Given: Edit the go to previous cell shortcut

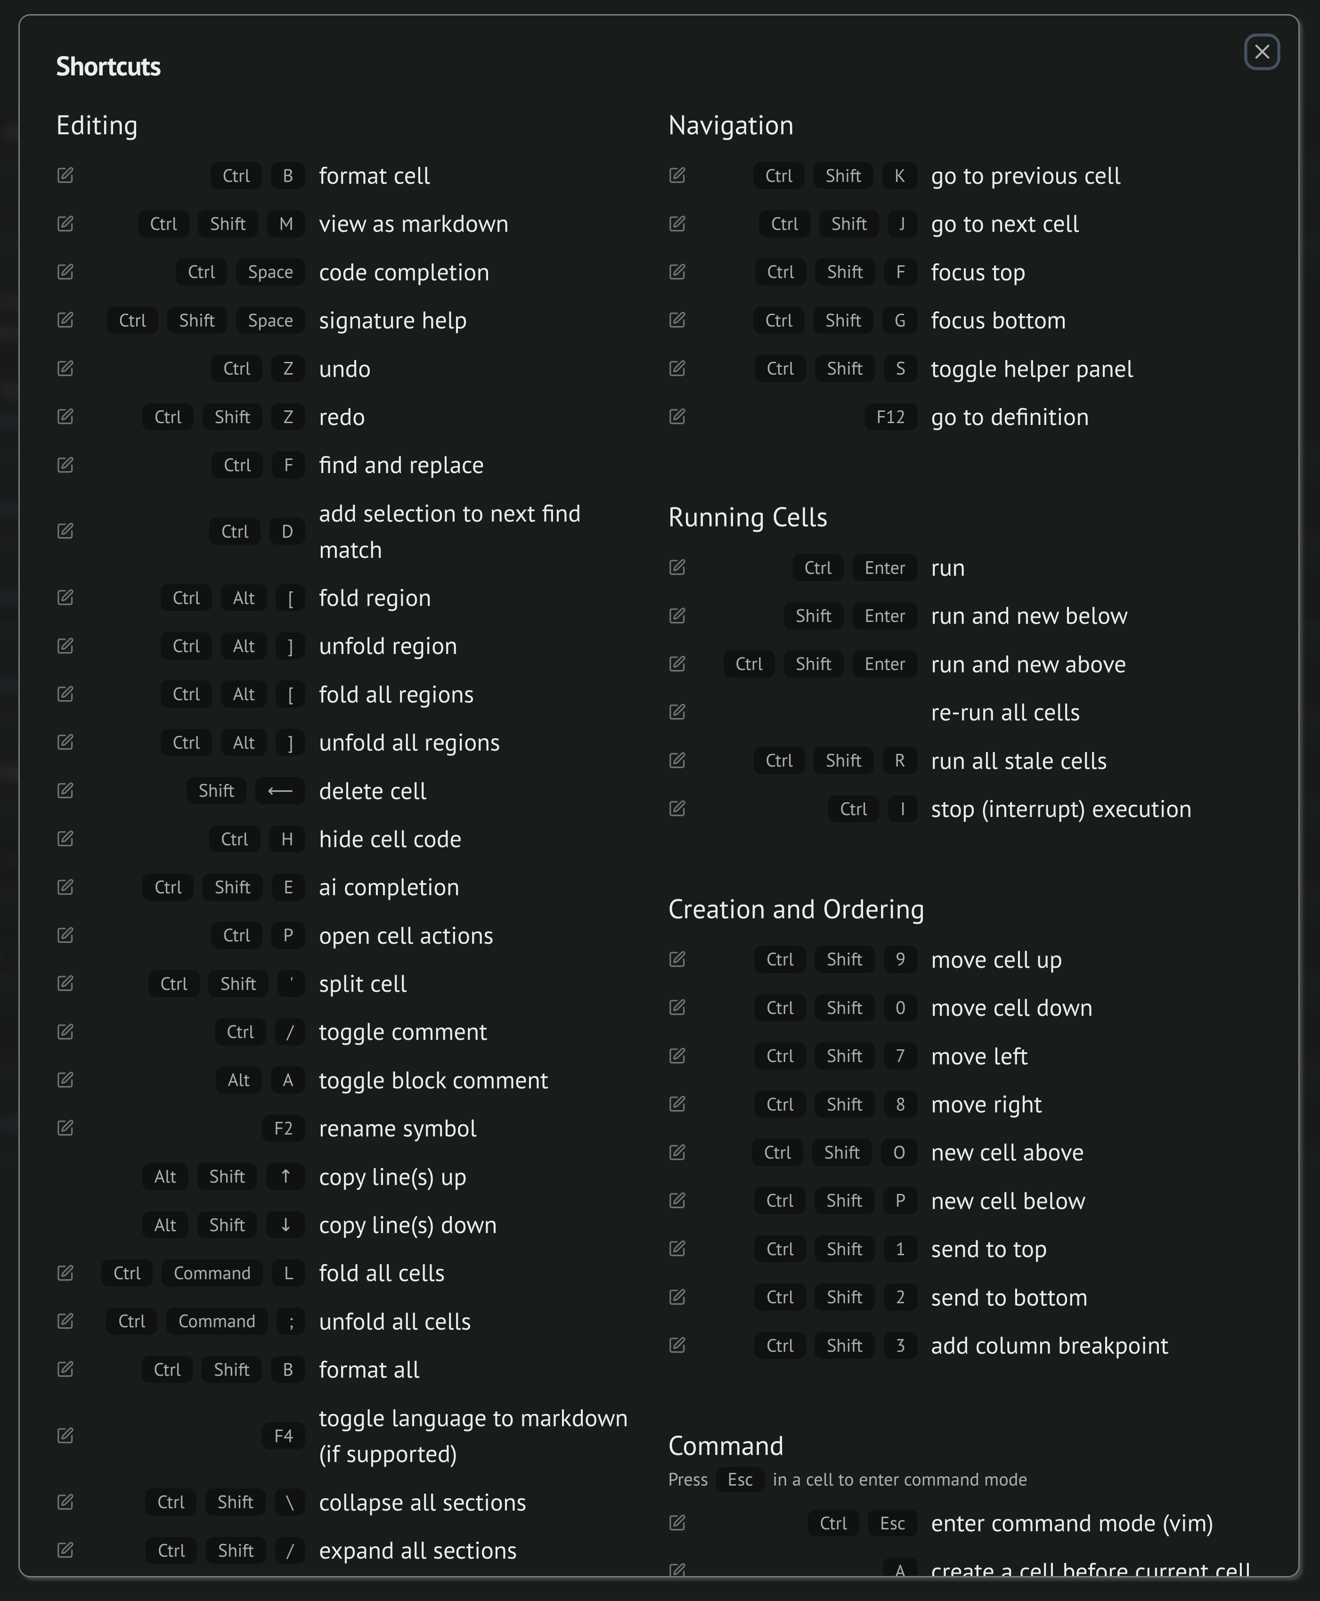Looking at the screenshot, I should 677,176.
